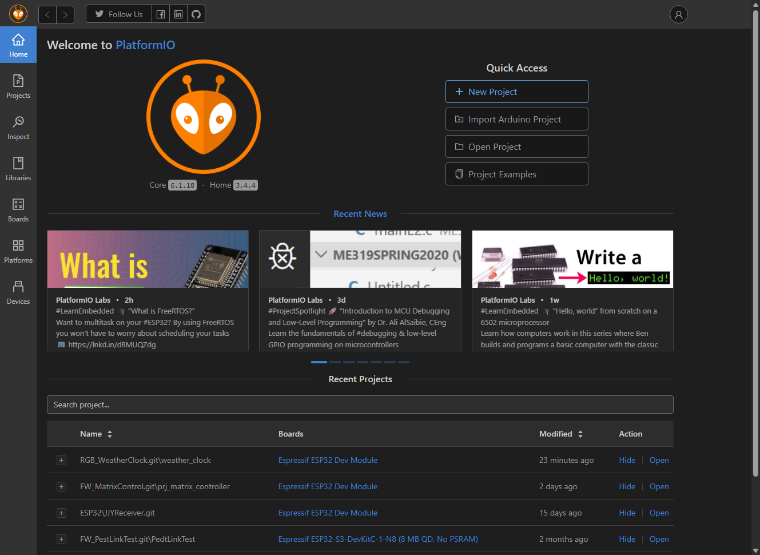Expand the FW_PestLinkTest project row
The width and height of the screenshot is (760, 555).
(61, 540)
